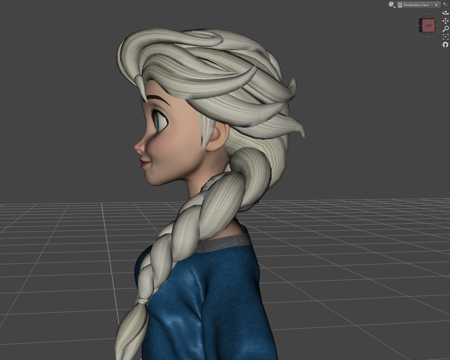Click the reset camera arrow icon

[x=446, y=45]
